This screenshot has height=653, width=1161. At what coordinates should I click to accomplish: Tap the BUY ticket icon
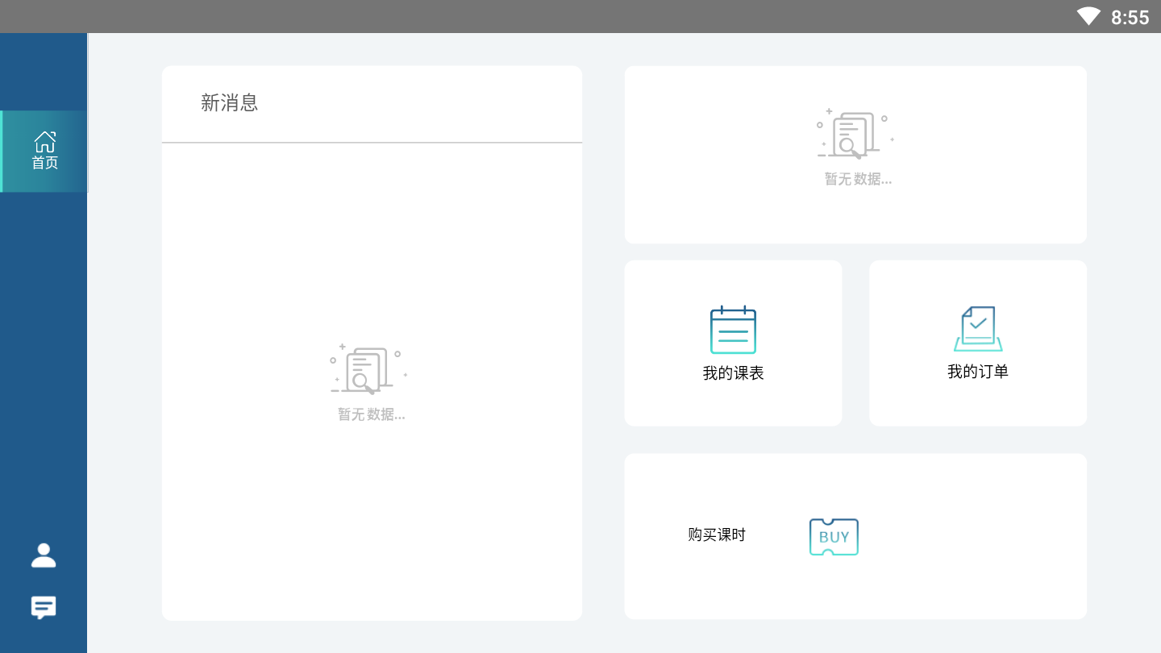pos(834,537)
